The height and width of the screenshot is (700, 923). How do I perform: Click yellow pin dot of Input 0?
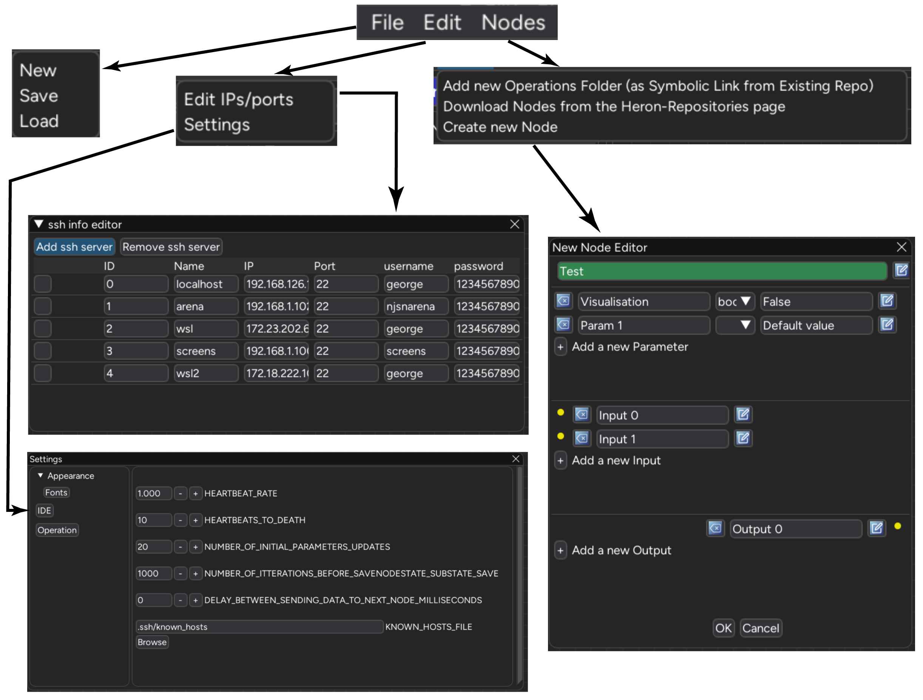click(560, 413)
